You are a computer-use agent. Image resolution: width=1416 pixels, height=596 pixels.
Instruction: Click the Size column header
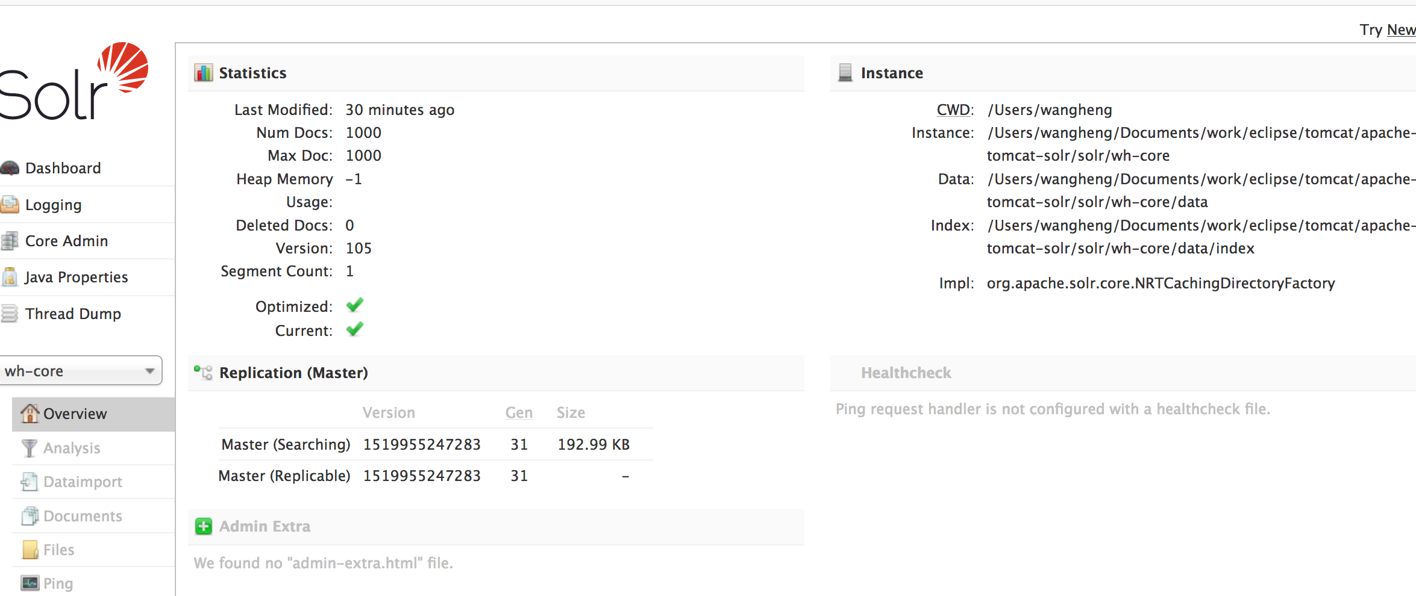(571, 412)
